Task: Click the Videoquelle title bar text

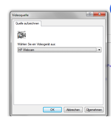Action: pos(20,15)
